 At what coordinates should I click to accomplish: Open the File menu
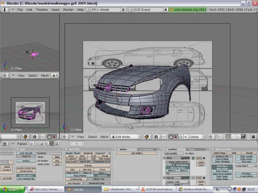(x=20, y=10)
